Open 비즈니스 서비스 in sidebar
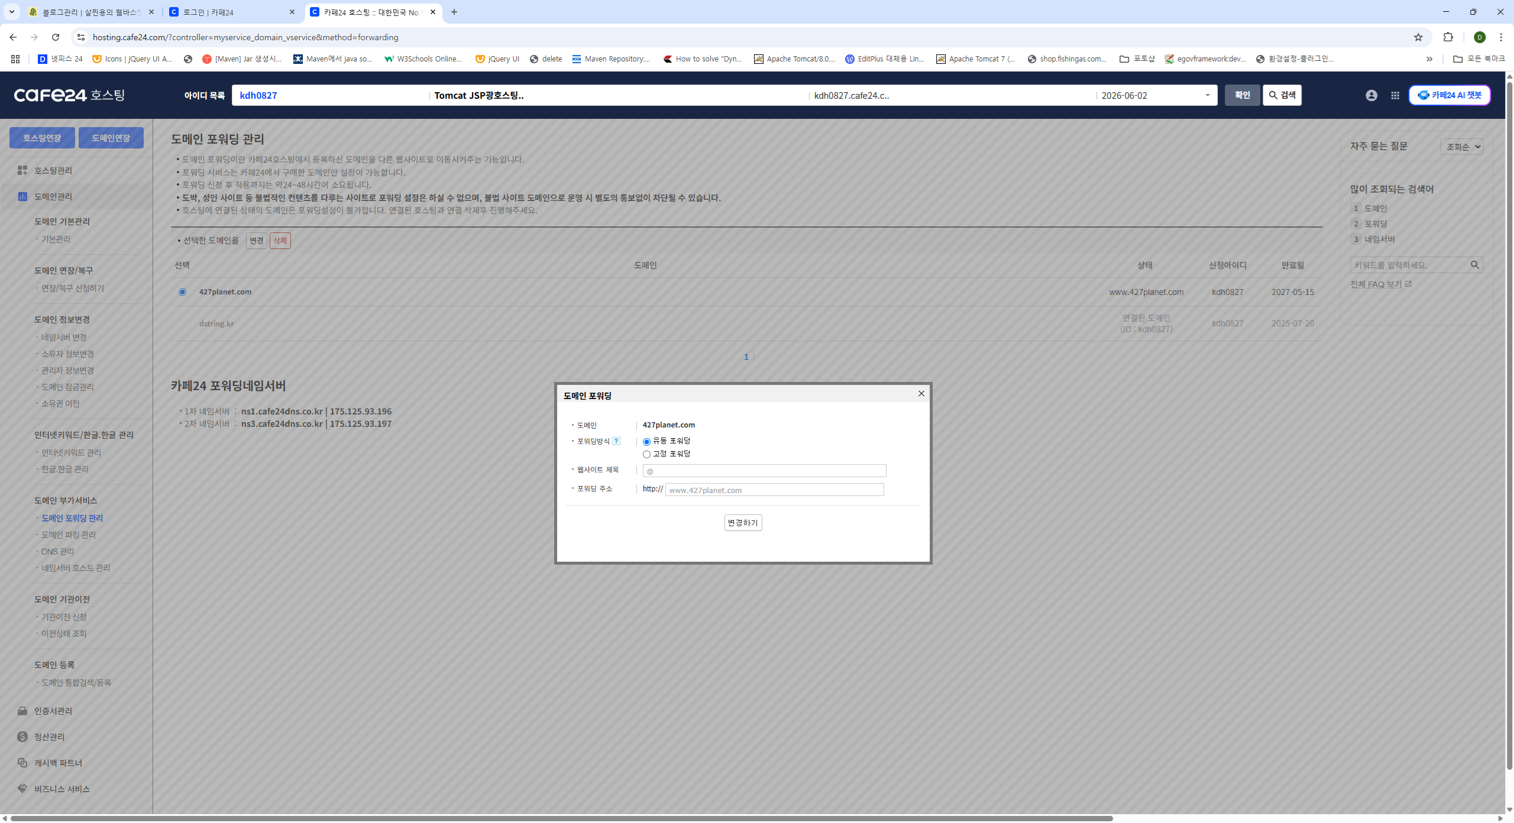 pos(62,789)
